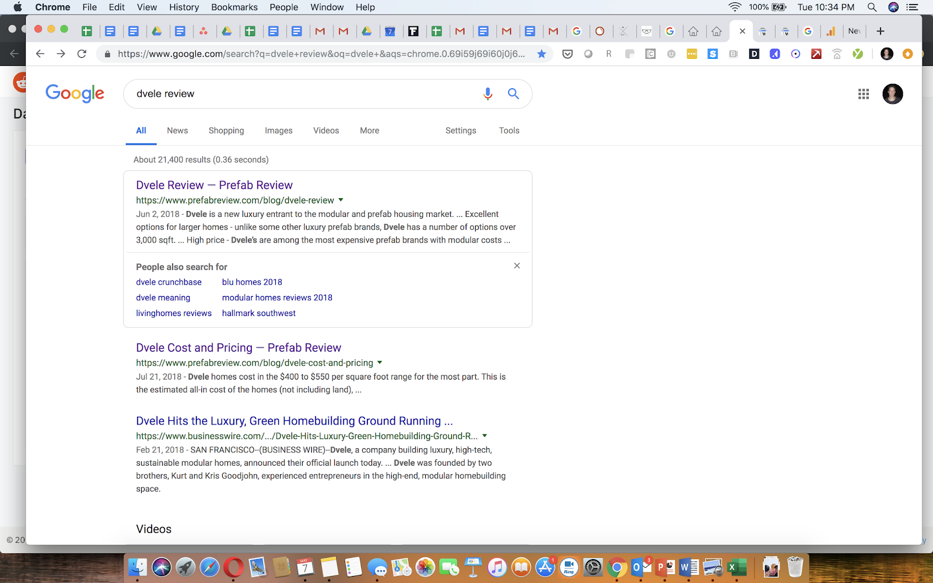The image size is (933, 583).
Task: Open the Dvele Cost and Pricing result
Action: (x=238, y=347)
